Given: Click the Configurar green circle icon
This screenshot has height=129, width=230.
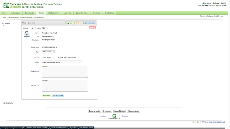Looking at the screenshot, I should pyautogui.click(x=203, y=3).
